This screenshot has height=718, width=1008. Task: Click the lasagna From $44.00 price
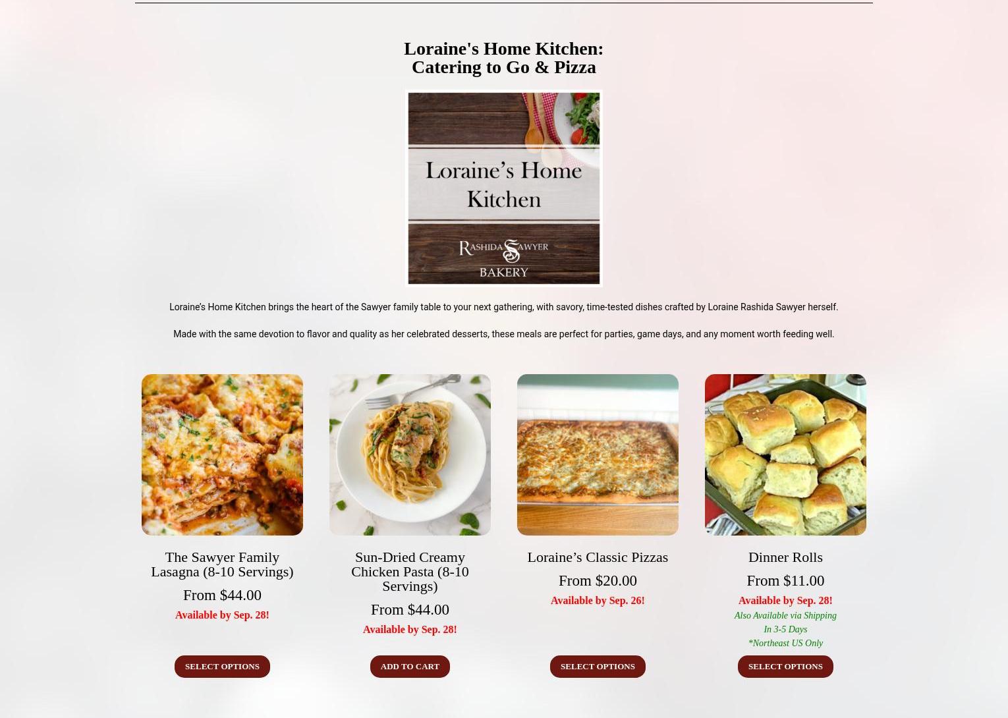[x=222, y=595]
